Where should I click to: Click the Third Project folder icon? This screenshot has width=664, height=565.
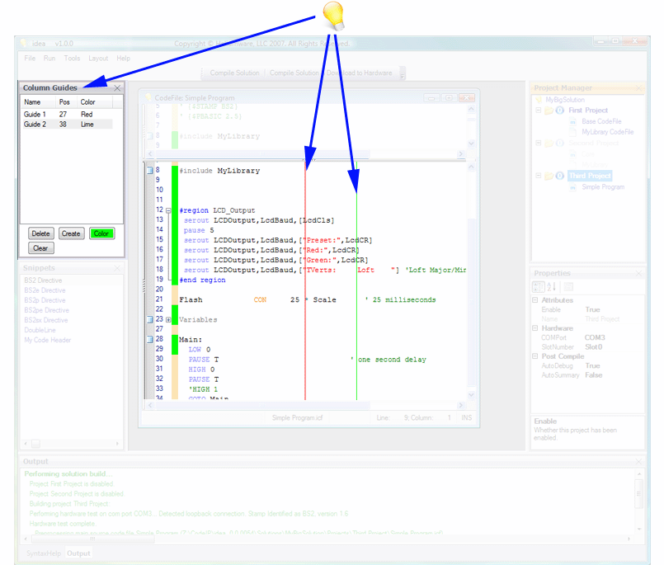click(549, 176)
